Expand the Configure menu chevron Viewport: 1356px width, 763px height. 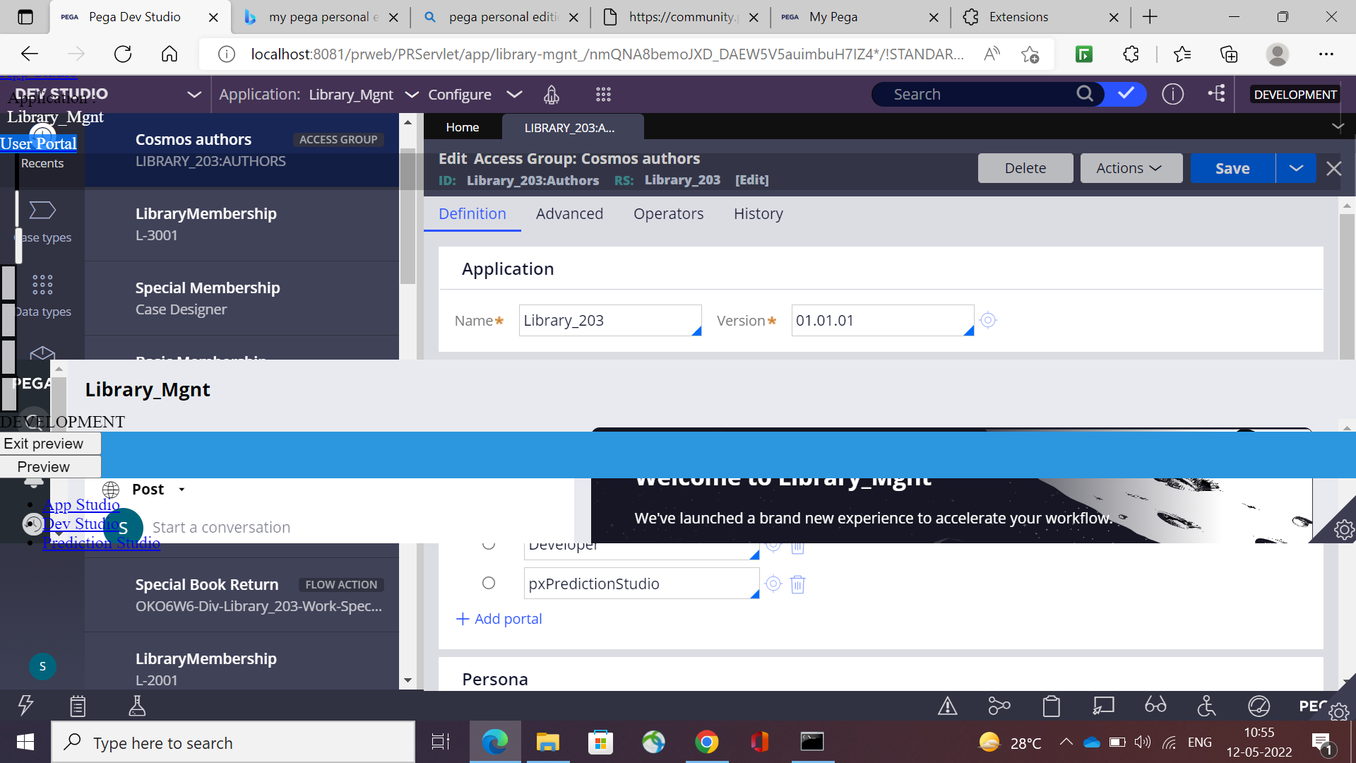coord(515,94)
